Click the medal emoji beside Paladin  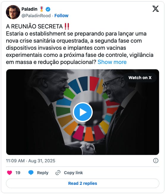pos(42,9)
